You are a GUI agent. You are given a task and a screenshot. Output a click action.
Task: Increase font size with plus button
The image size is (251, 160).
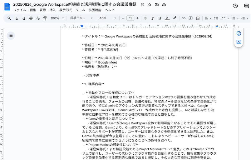tap(137, 18)
